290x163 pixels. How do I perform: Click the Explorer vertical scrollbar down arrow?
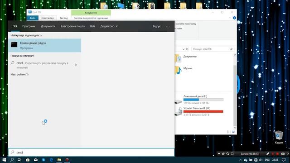click(x=235, y=128)
